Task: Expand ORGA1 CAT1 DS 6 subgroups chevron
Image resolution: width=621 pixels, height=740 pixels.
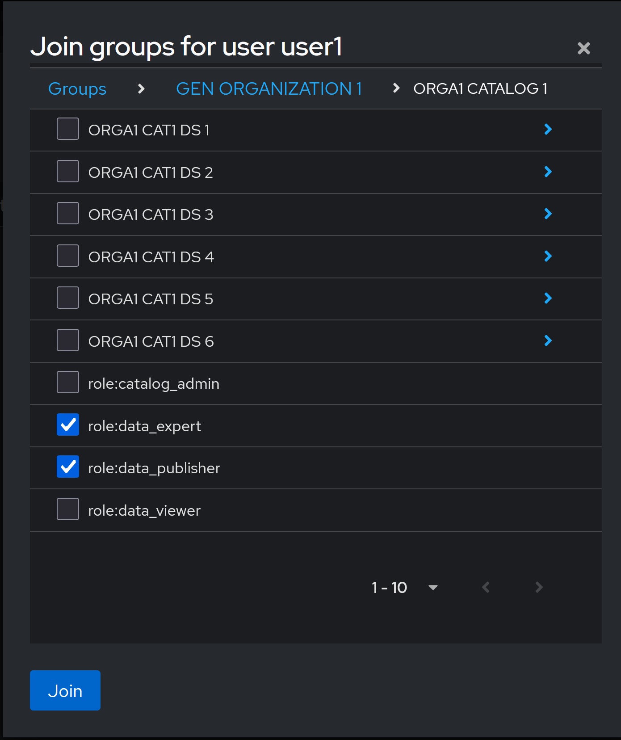Action: 548,341
